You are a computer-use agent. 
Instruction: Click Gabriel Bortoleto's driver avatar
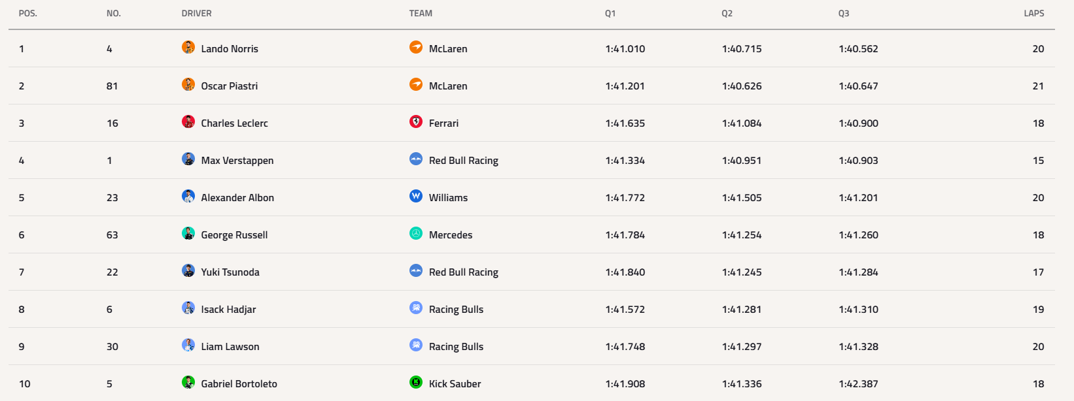[x=188, y=382]
